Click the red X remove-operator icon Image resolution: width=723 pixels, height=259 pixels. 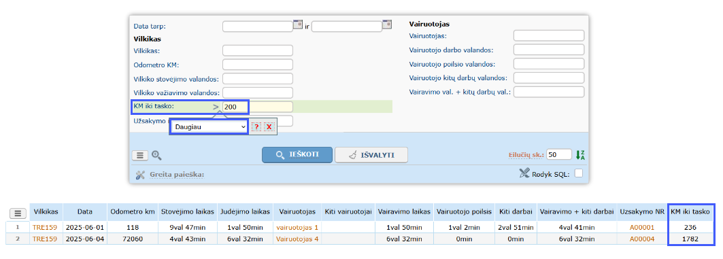coord(269,126)
